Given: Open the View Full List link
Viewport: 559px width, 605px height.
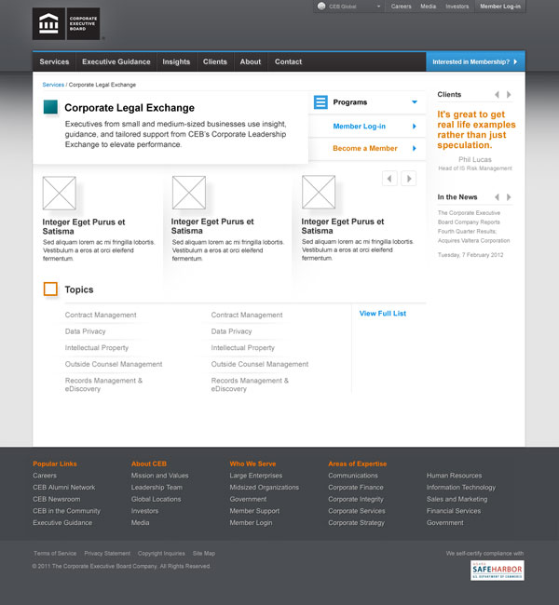Looking at the screenshot, I should click(383, 314).
